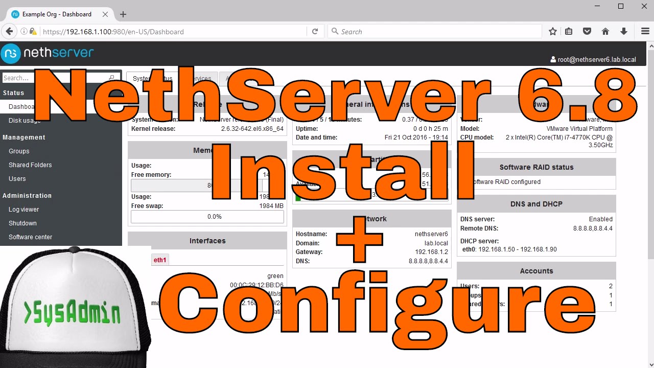Click the Interfaces panel heading
The height and width of the screenshot is (368, 654).
[x=207, y=241]
